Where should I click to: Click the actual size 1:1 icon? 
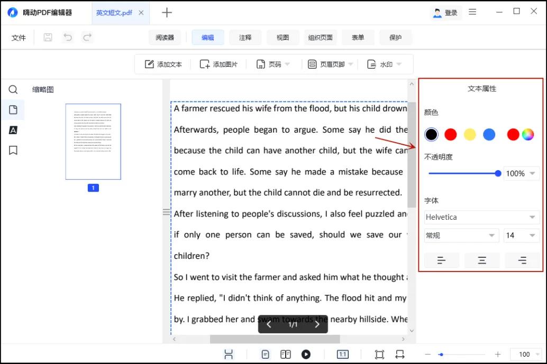(x=342, y=354)
